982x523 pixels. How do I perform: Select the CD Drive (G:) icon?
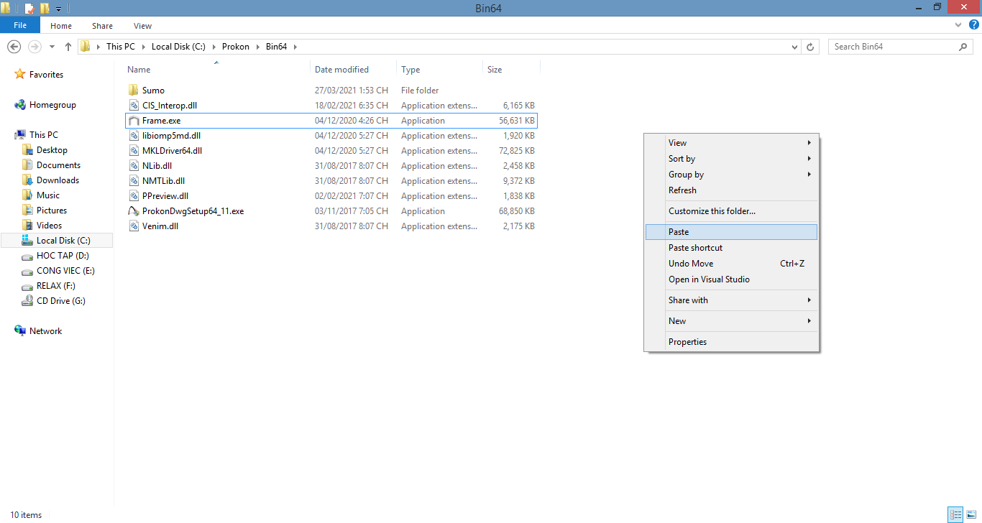pos(27,301)
